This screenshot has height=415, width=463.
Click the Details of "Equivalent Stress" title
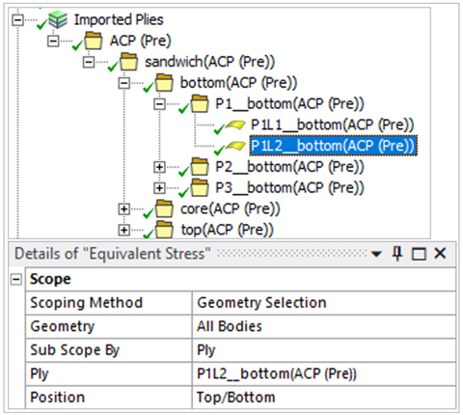[x=113, y=254]
